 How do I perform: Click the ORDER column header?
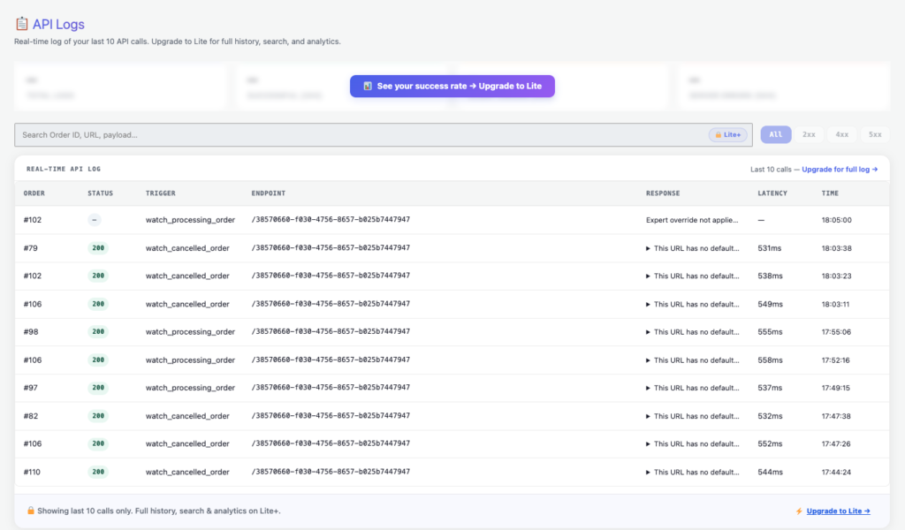coord(34,193)
